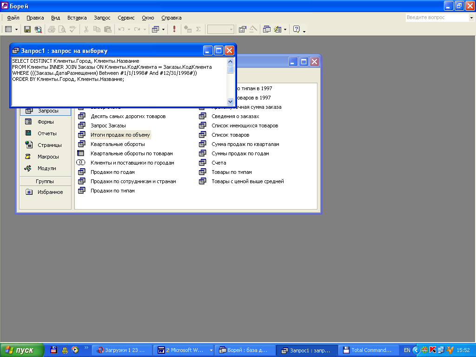Open the Вставка menu
The image size is (476, 357).
[77, 18]
